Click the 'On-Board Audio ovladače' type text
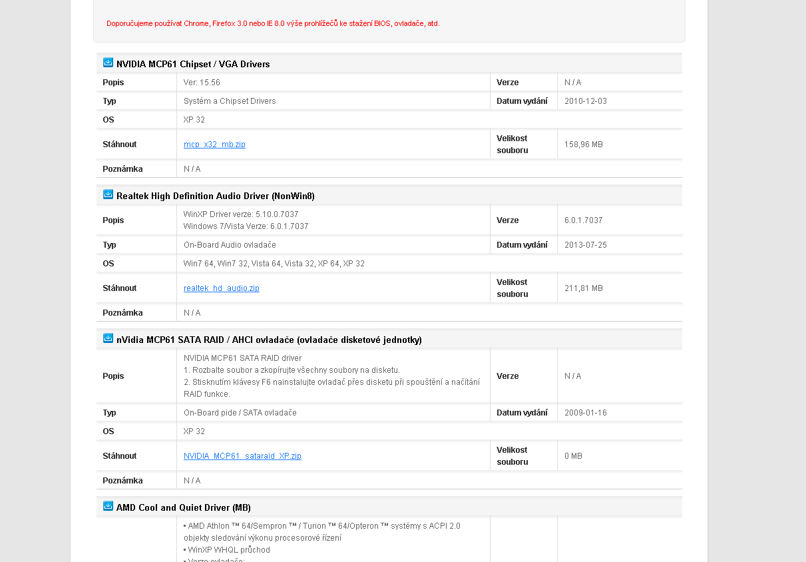The image size is (806, 562). click(x=230, y=245)
